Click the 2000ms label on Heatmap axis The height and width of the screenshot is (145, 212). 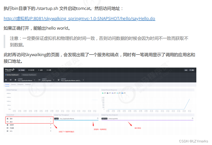pos(9,93)
